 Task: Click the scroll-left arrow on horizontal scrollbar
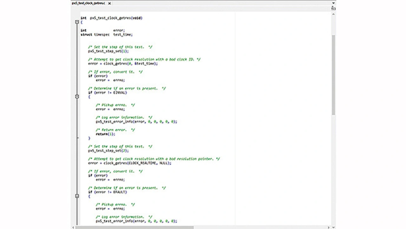pyautogui.click(x=73, y=227)
